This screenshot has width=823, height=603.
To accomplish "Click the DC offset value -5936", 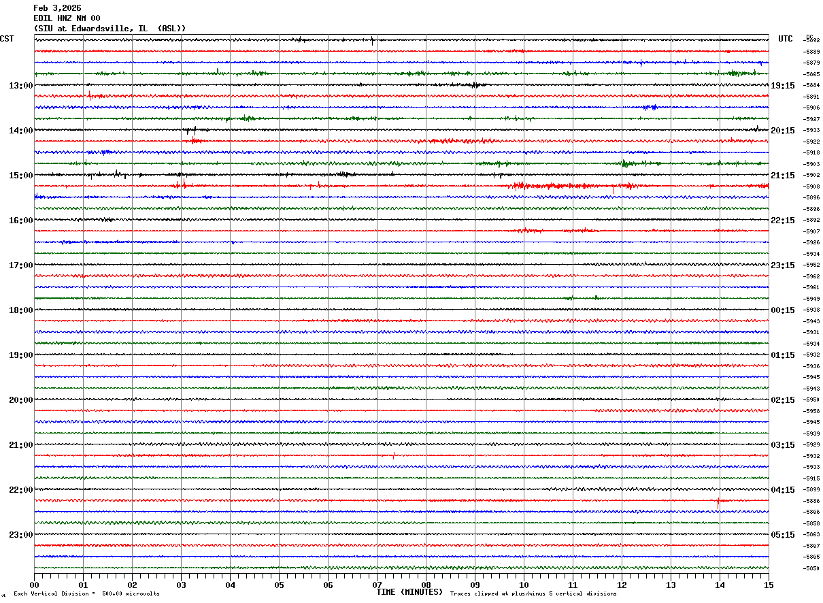I will coord(811,366).
